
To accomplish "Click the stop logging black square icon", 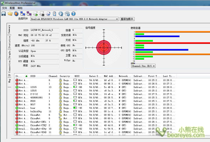I will point(42,14).
